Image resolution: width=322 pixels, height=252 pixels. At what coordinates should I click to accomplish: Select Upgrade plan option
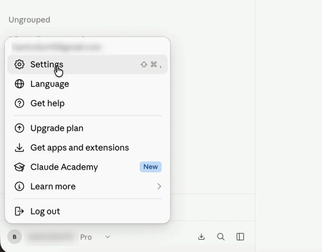(x=87, y=128)
